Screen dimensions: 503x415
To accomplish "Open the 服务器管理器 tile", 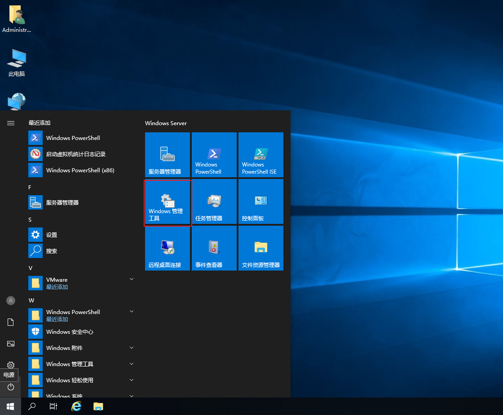I will pos(167,155).
